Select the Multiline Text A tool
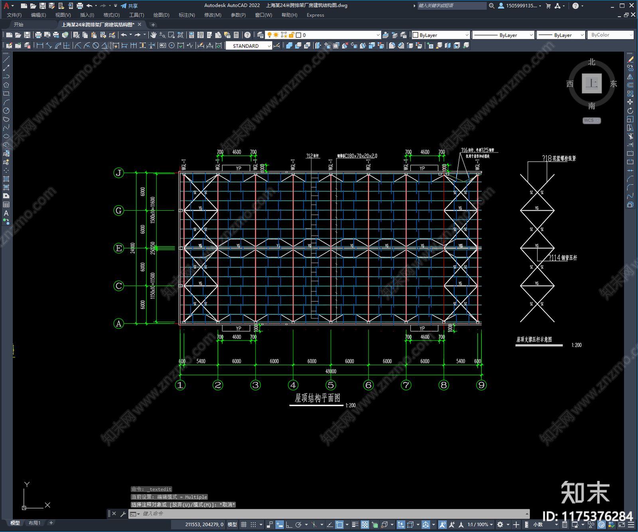The image size is (638, 532). tap(6, 213)
